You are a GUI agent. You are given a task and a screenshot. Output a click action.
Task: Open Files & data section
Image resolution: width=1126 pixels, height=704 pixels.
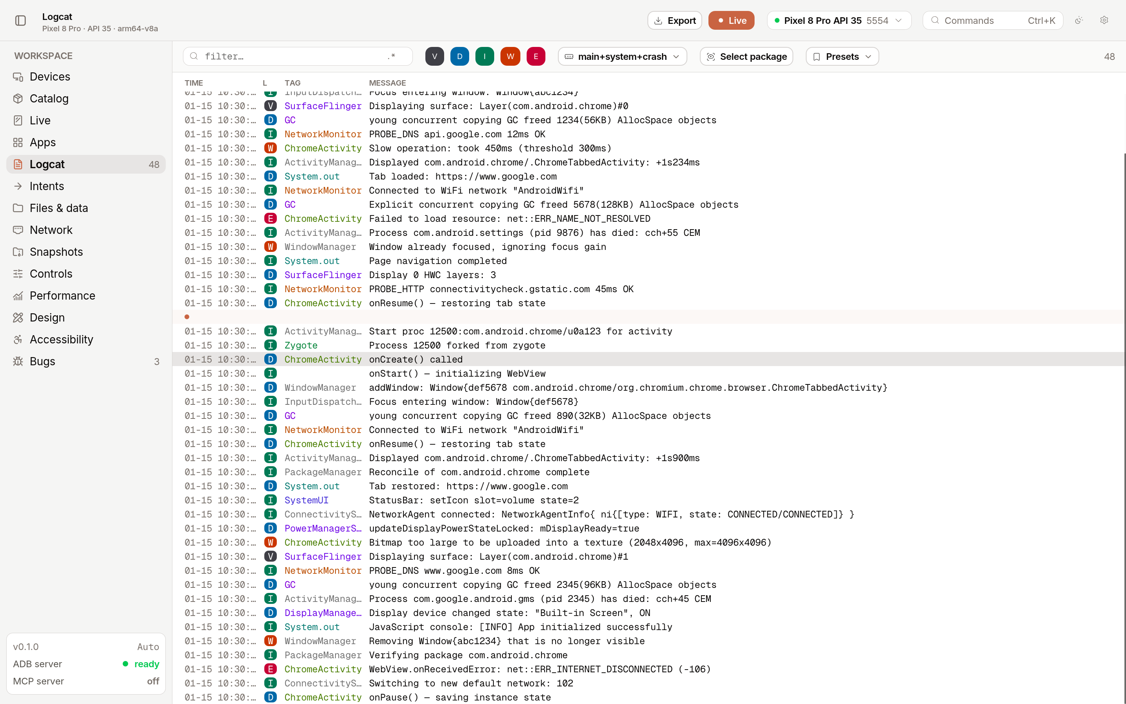tap(86, 208)
